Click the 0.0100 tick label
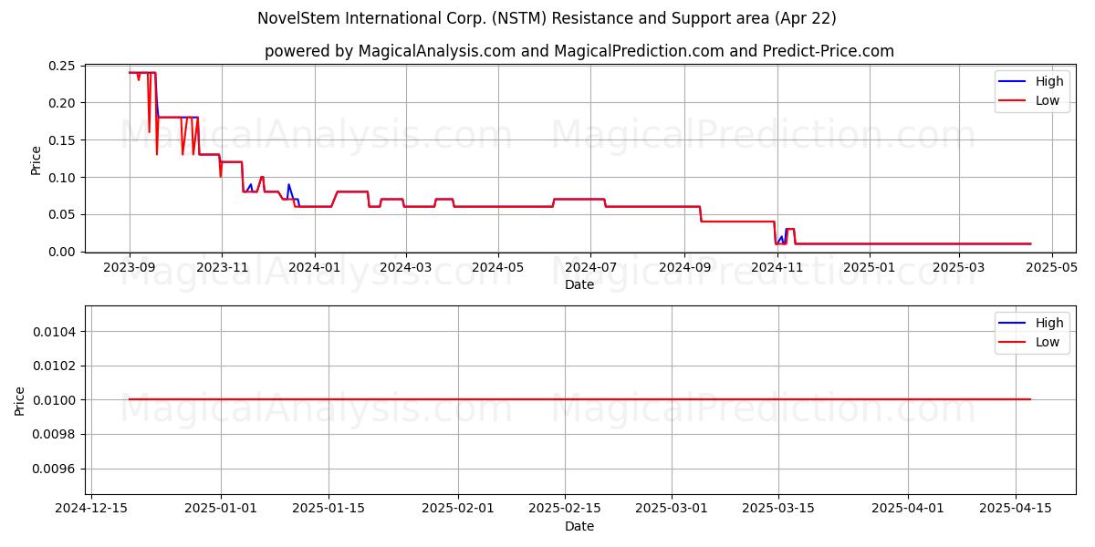The width and height of the screenshot is (1095, 547). click(54, 400)
